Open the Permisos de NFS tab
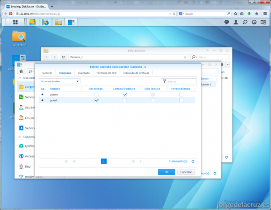This screenshot has width=271, height=210. click(107, 73)
